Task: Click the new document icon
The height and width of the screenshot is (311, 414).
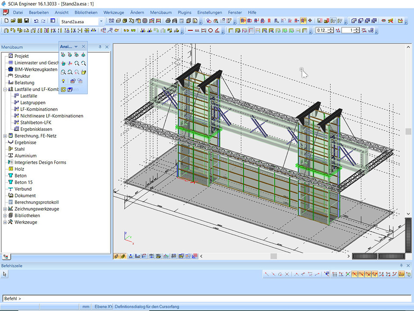Action: (6, 21)
